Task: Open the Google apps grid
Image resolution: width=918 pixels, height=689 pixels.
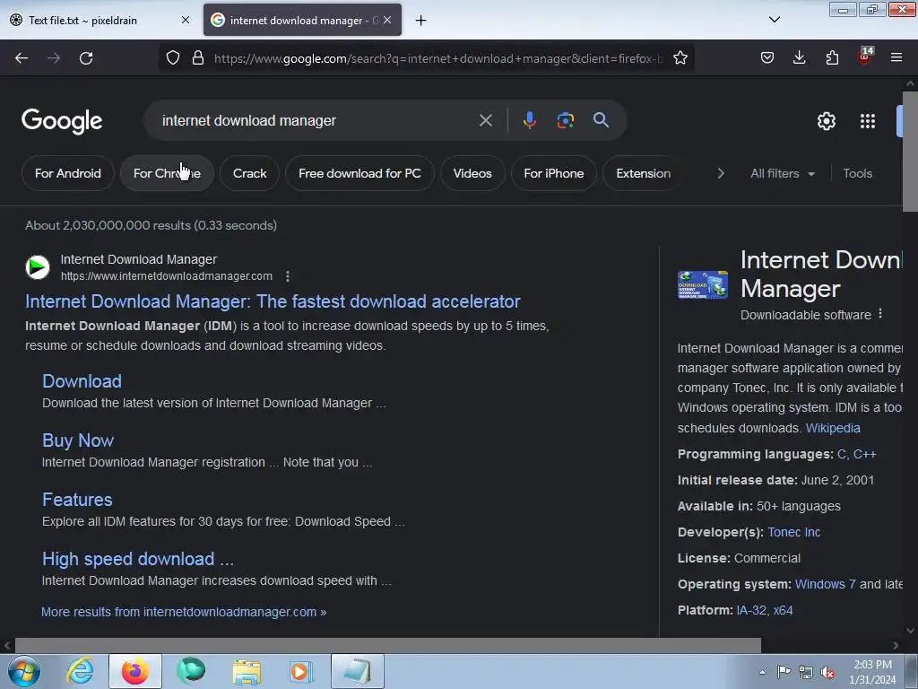Action: click(868, 121)
